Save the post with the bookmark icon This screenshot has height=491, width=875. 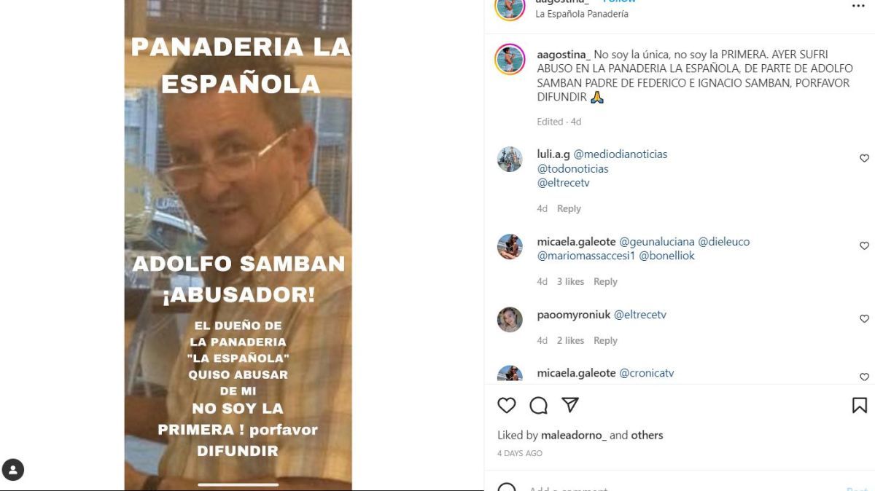[860, 406]
